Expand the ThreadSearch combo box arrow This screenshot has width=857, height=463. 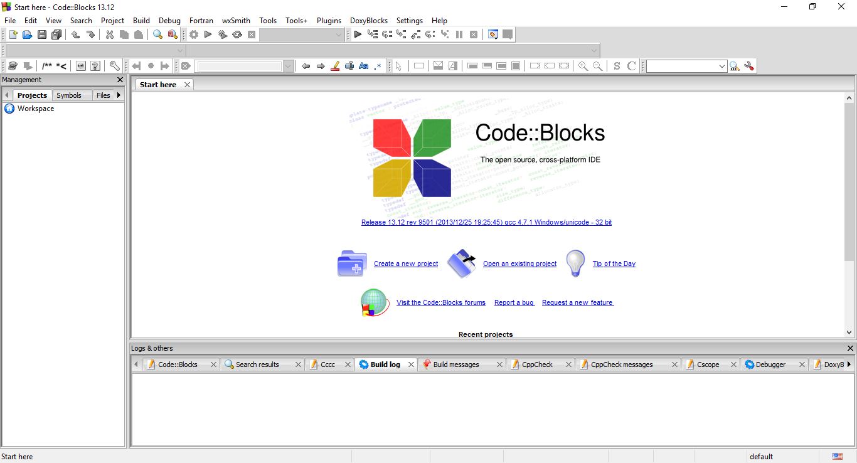tap(722, 66)
